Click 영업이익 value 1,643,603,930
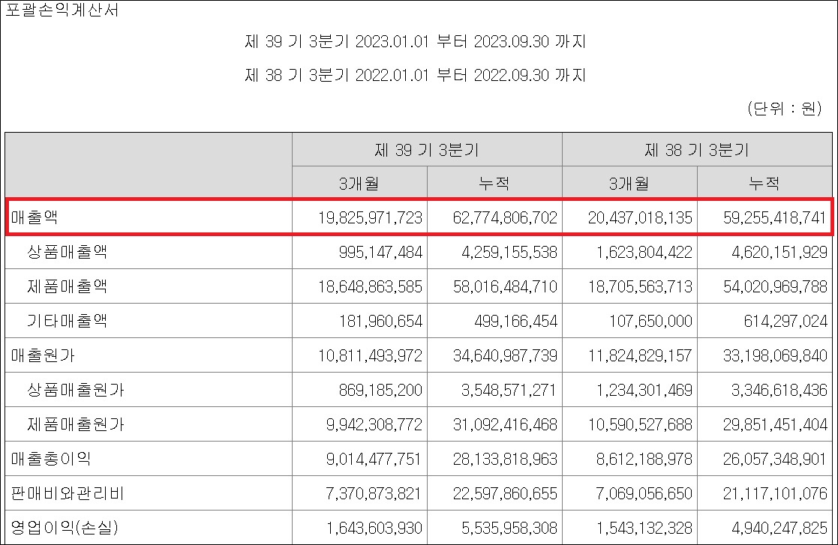The image size is (838, 545). coord(374,529)
